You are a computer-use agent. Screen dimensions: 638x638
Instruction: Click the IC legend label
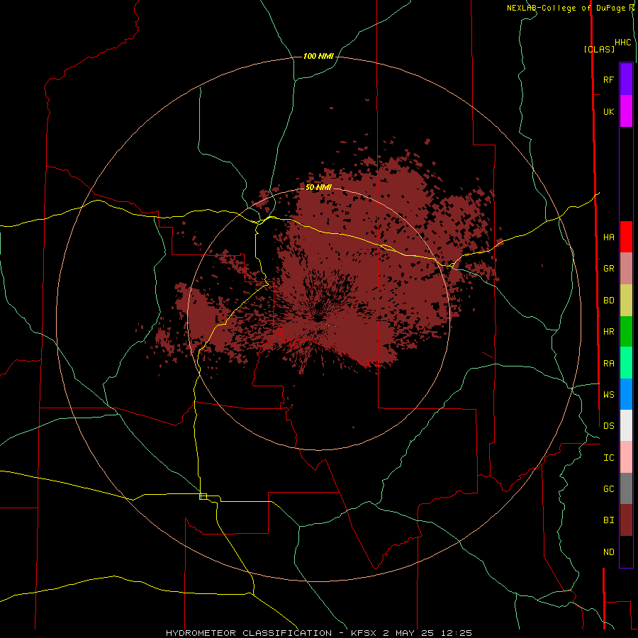coord(608,458)
